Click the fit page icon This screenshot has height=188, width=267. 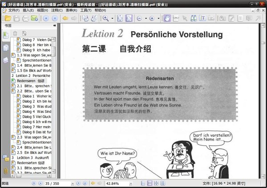pos(120,18)
